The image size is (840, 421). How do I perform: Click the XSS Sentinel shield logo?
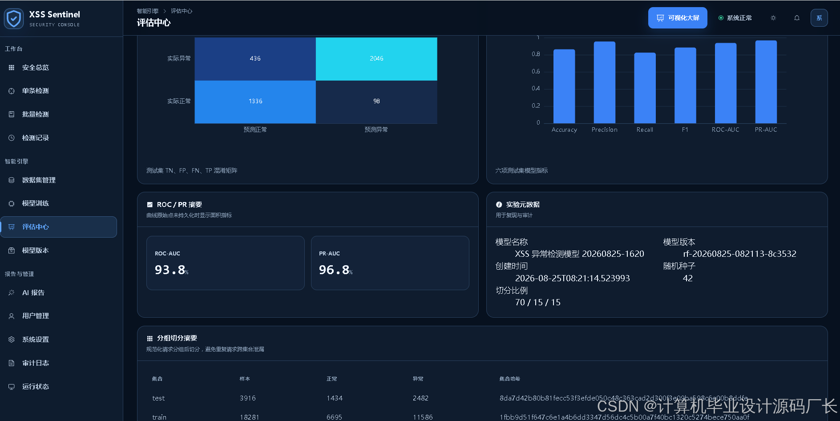coord(14,19)
